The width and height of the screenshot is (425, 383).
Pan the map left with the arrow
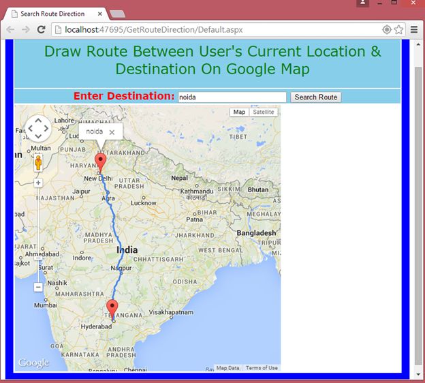tap(30, 128)
